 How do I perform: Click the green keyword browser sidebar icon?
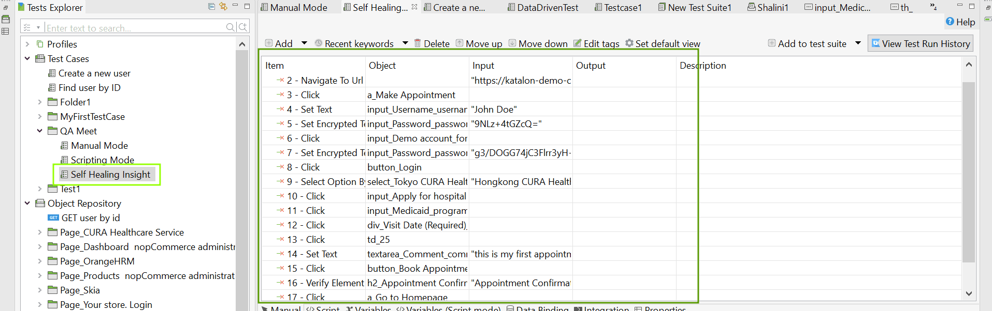pos(6,19)
